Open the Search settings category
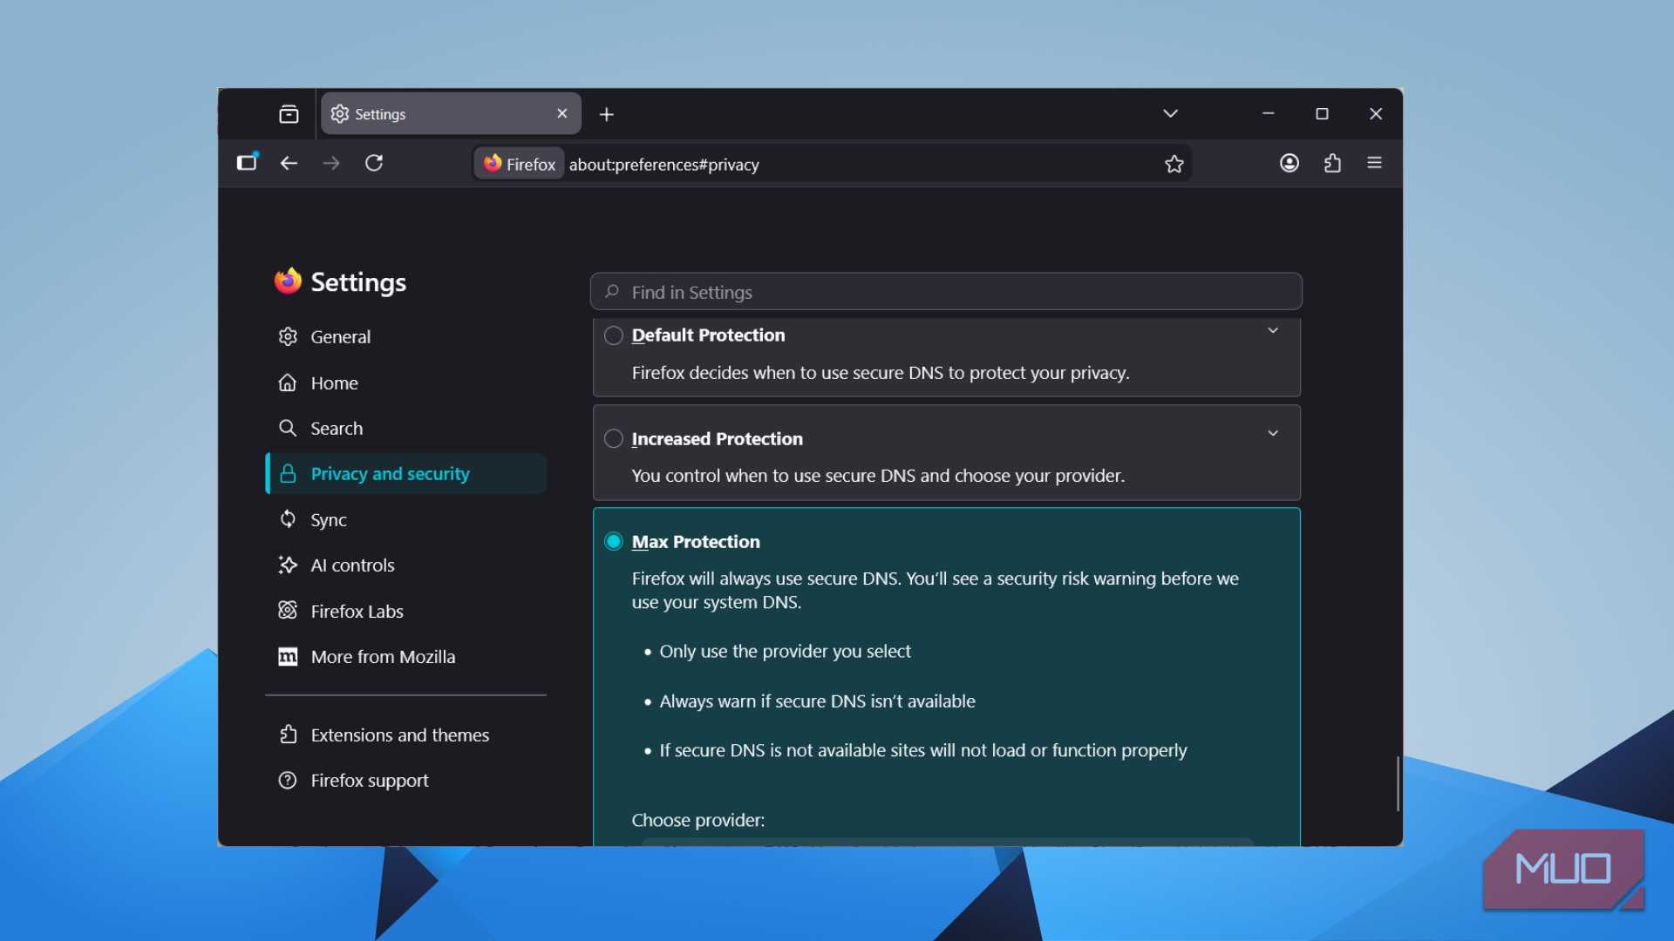Viewport: 1674px width, 941px height. tap(406, 428)
